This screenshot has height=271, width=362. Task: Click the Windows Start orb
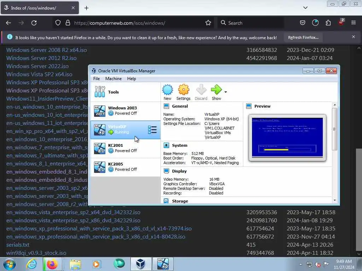10,264
